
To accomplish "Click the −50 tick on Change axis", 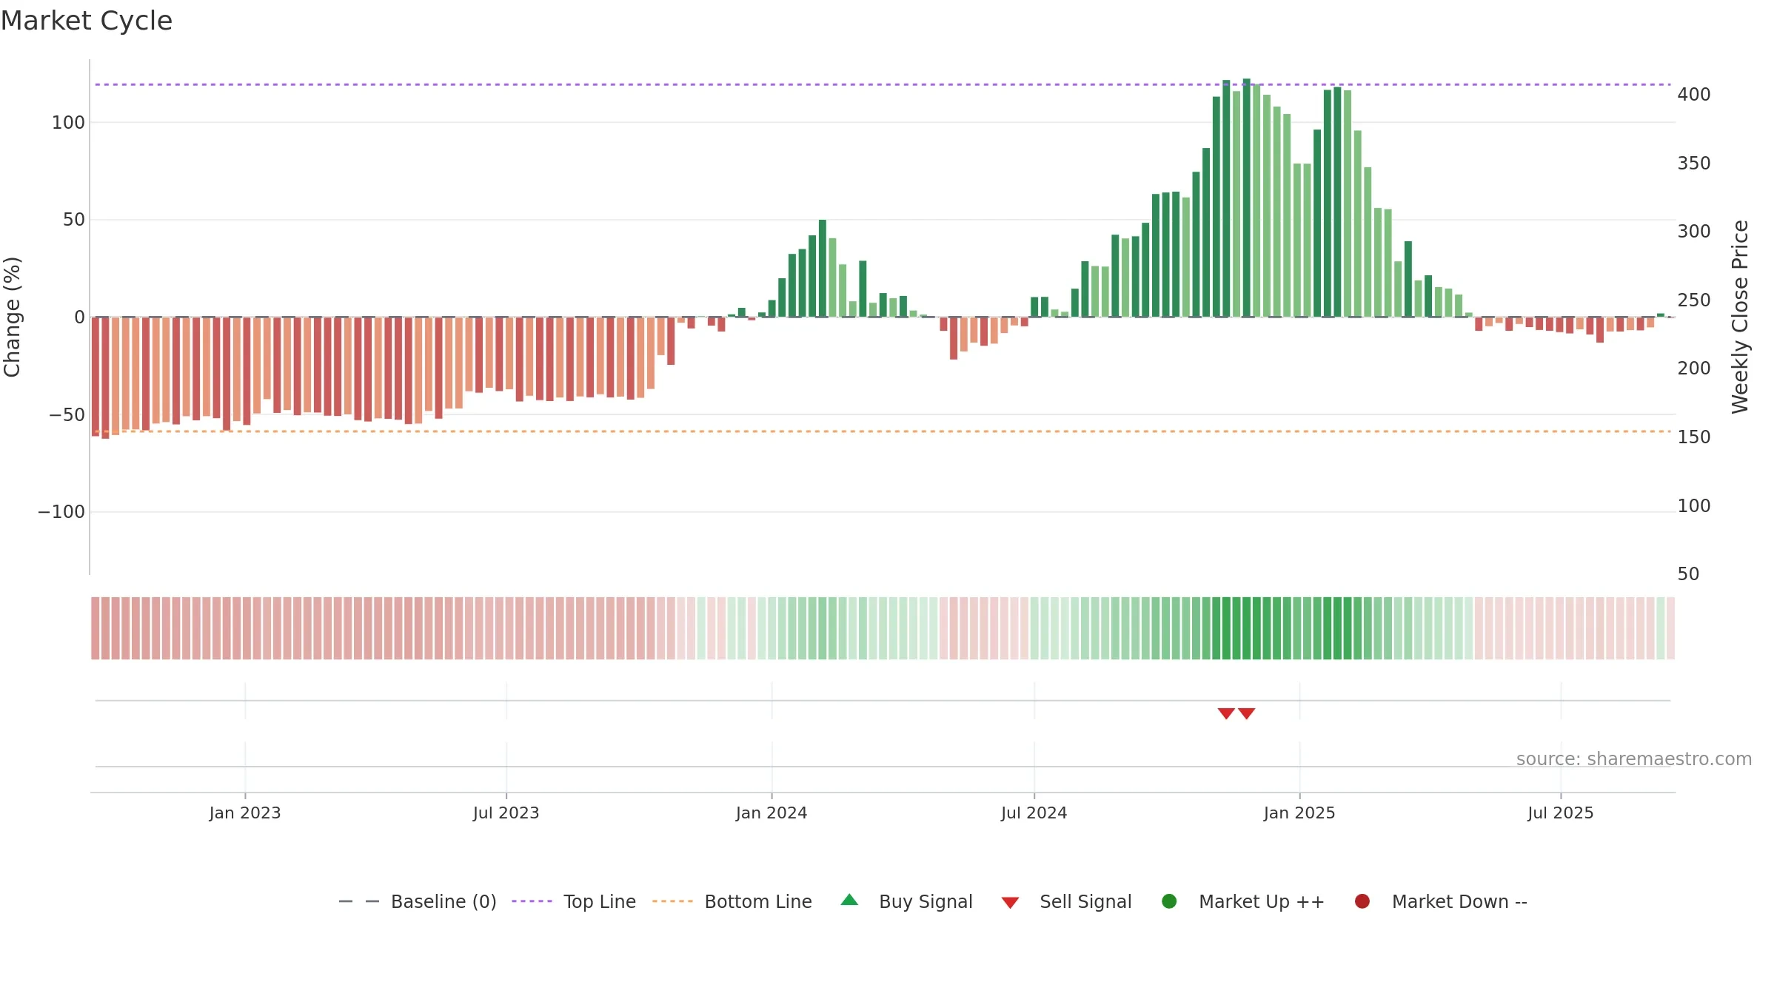I will click(67, 415).
